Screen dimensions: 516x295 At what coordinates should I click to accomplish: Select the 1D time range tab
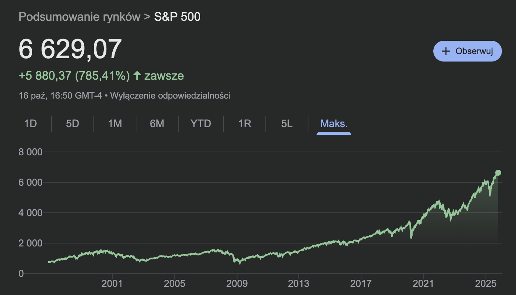[x=30, y=123]
